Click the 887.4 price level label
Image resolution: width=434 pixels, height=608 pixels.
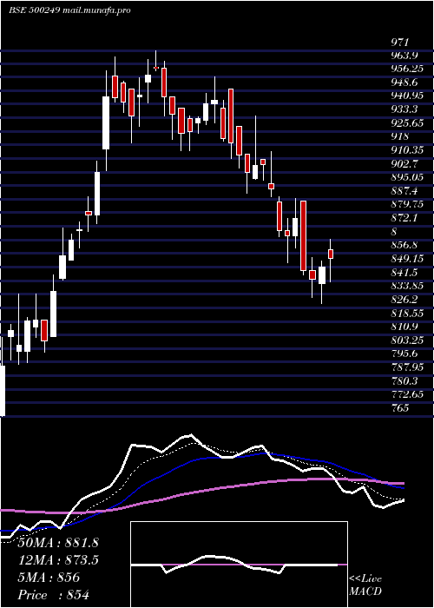point(404,191)
